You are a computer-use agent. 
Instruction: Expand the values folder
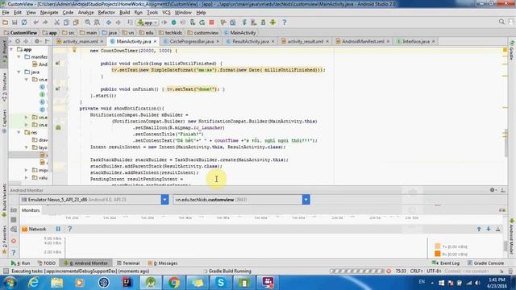tap(27, 177)
